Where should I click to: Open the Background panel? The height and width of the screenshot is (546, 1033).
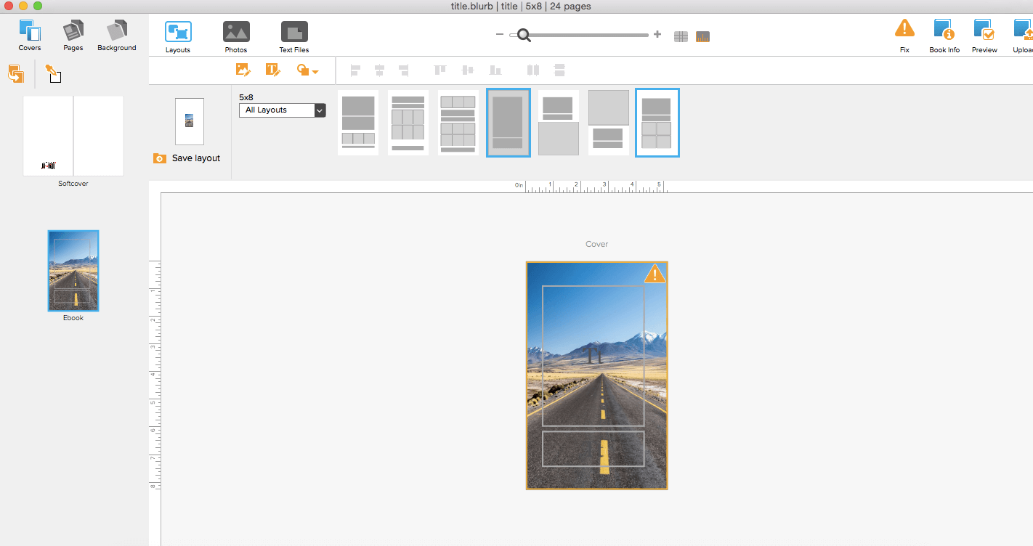click(x=117, y=36)
